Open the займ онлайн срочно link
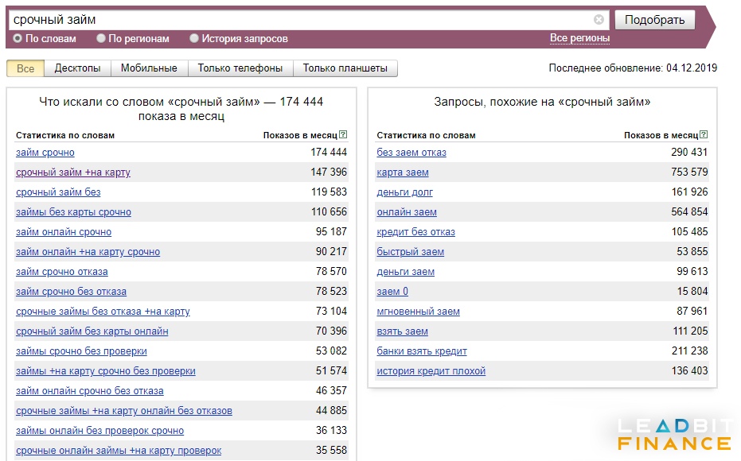The image size is (741, 461). [x=64, y=231]
